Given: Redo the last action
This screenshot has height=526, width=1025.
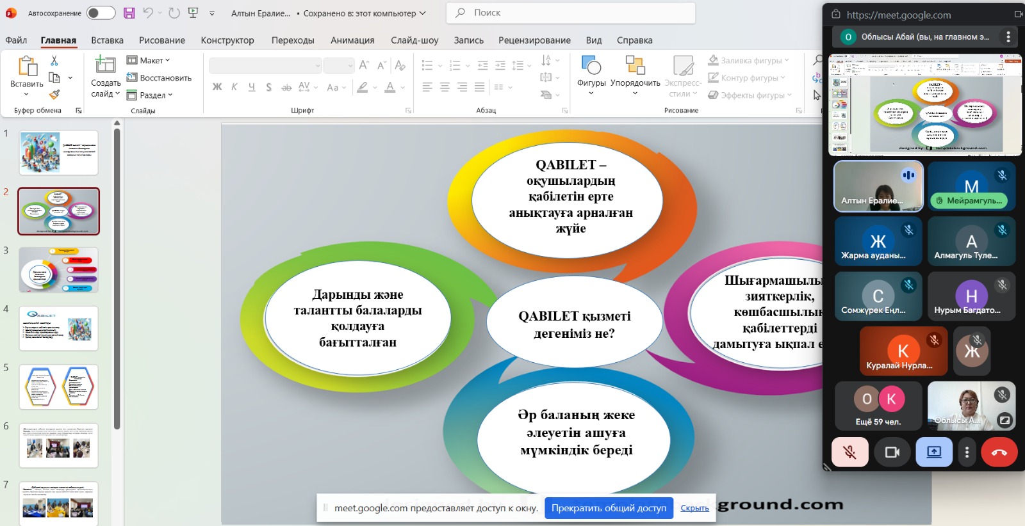Looking at the screenshot, I should [174, 13].
